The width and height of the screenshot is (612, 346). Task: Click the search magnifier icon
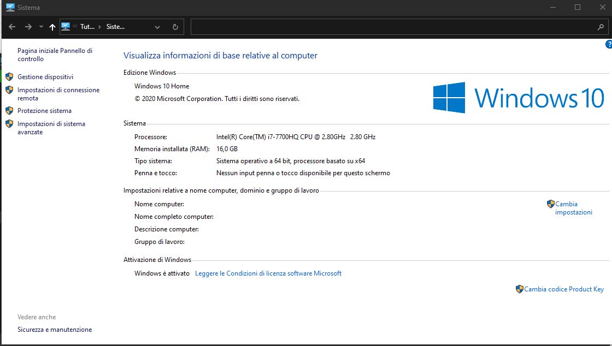click(601, 27)
